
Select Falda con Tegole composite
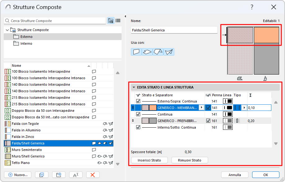coord(59,124)
